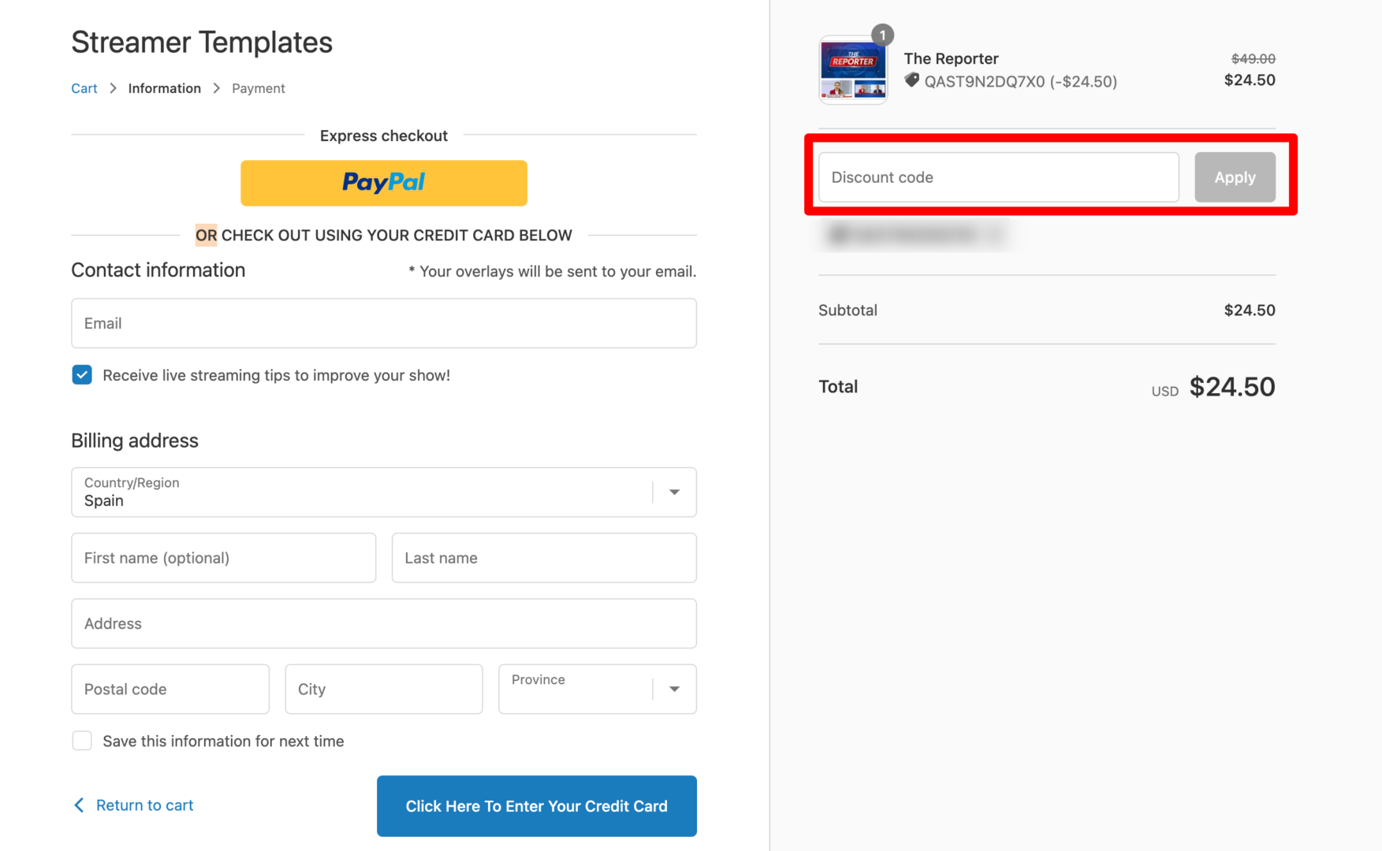Select the Information breadcrumb step

pyautogui.click(x=165, y=88)
